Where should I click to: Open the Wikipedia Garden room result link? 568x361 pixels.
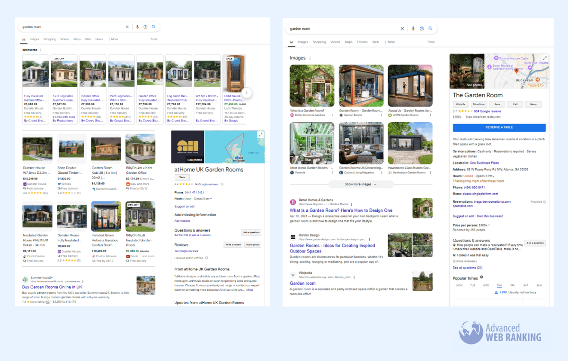(x=302, y=283)
